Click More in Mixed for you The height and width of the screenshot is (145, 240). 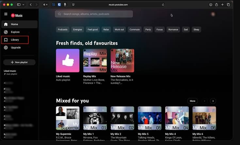tap(192, 101)
